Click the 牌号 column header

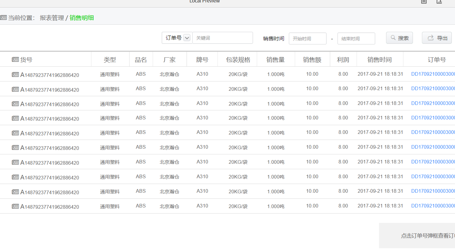click(x=202, y=60)
